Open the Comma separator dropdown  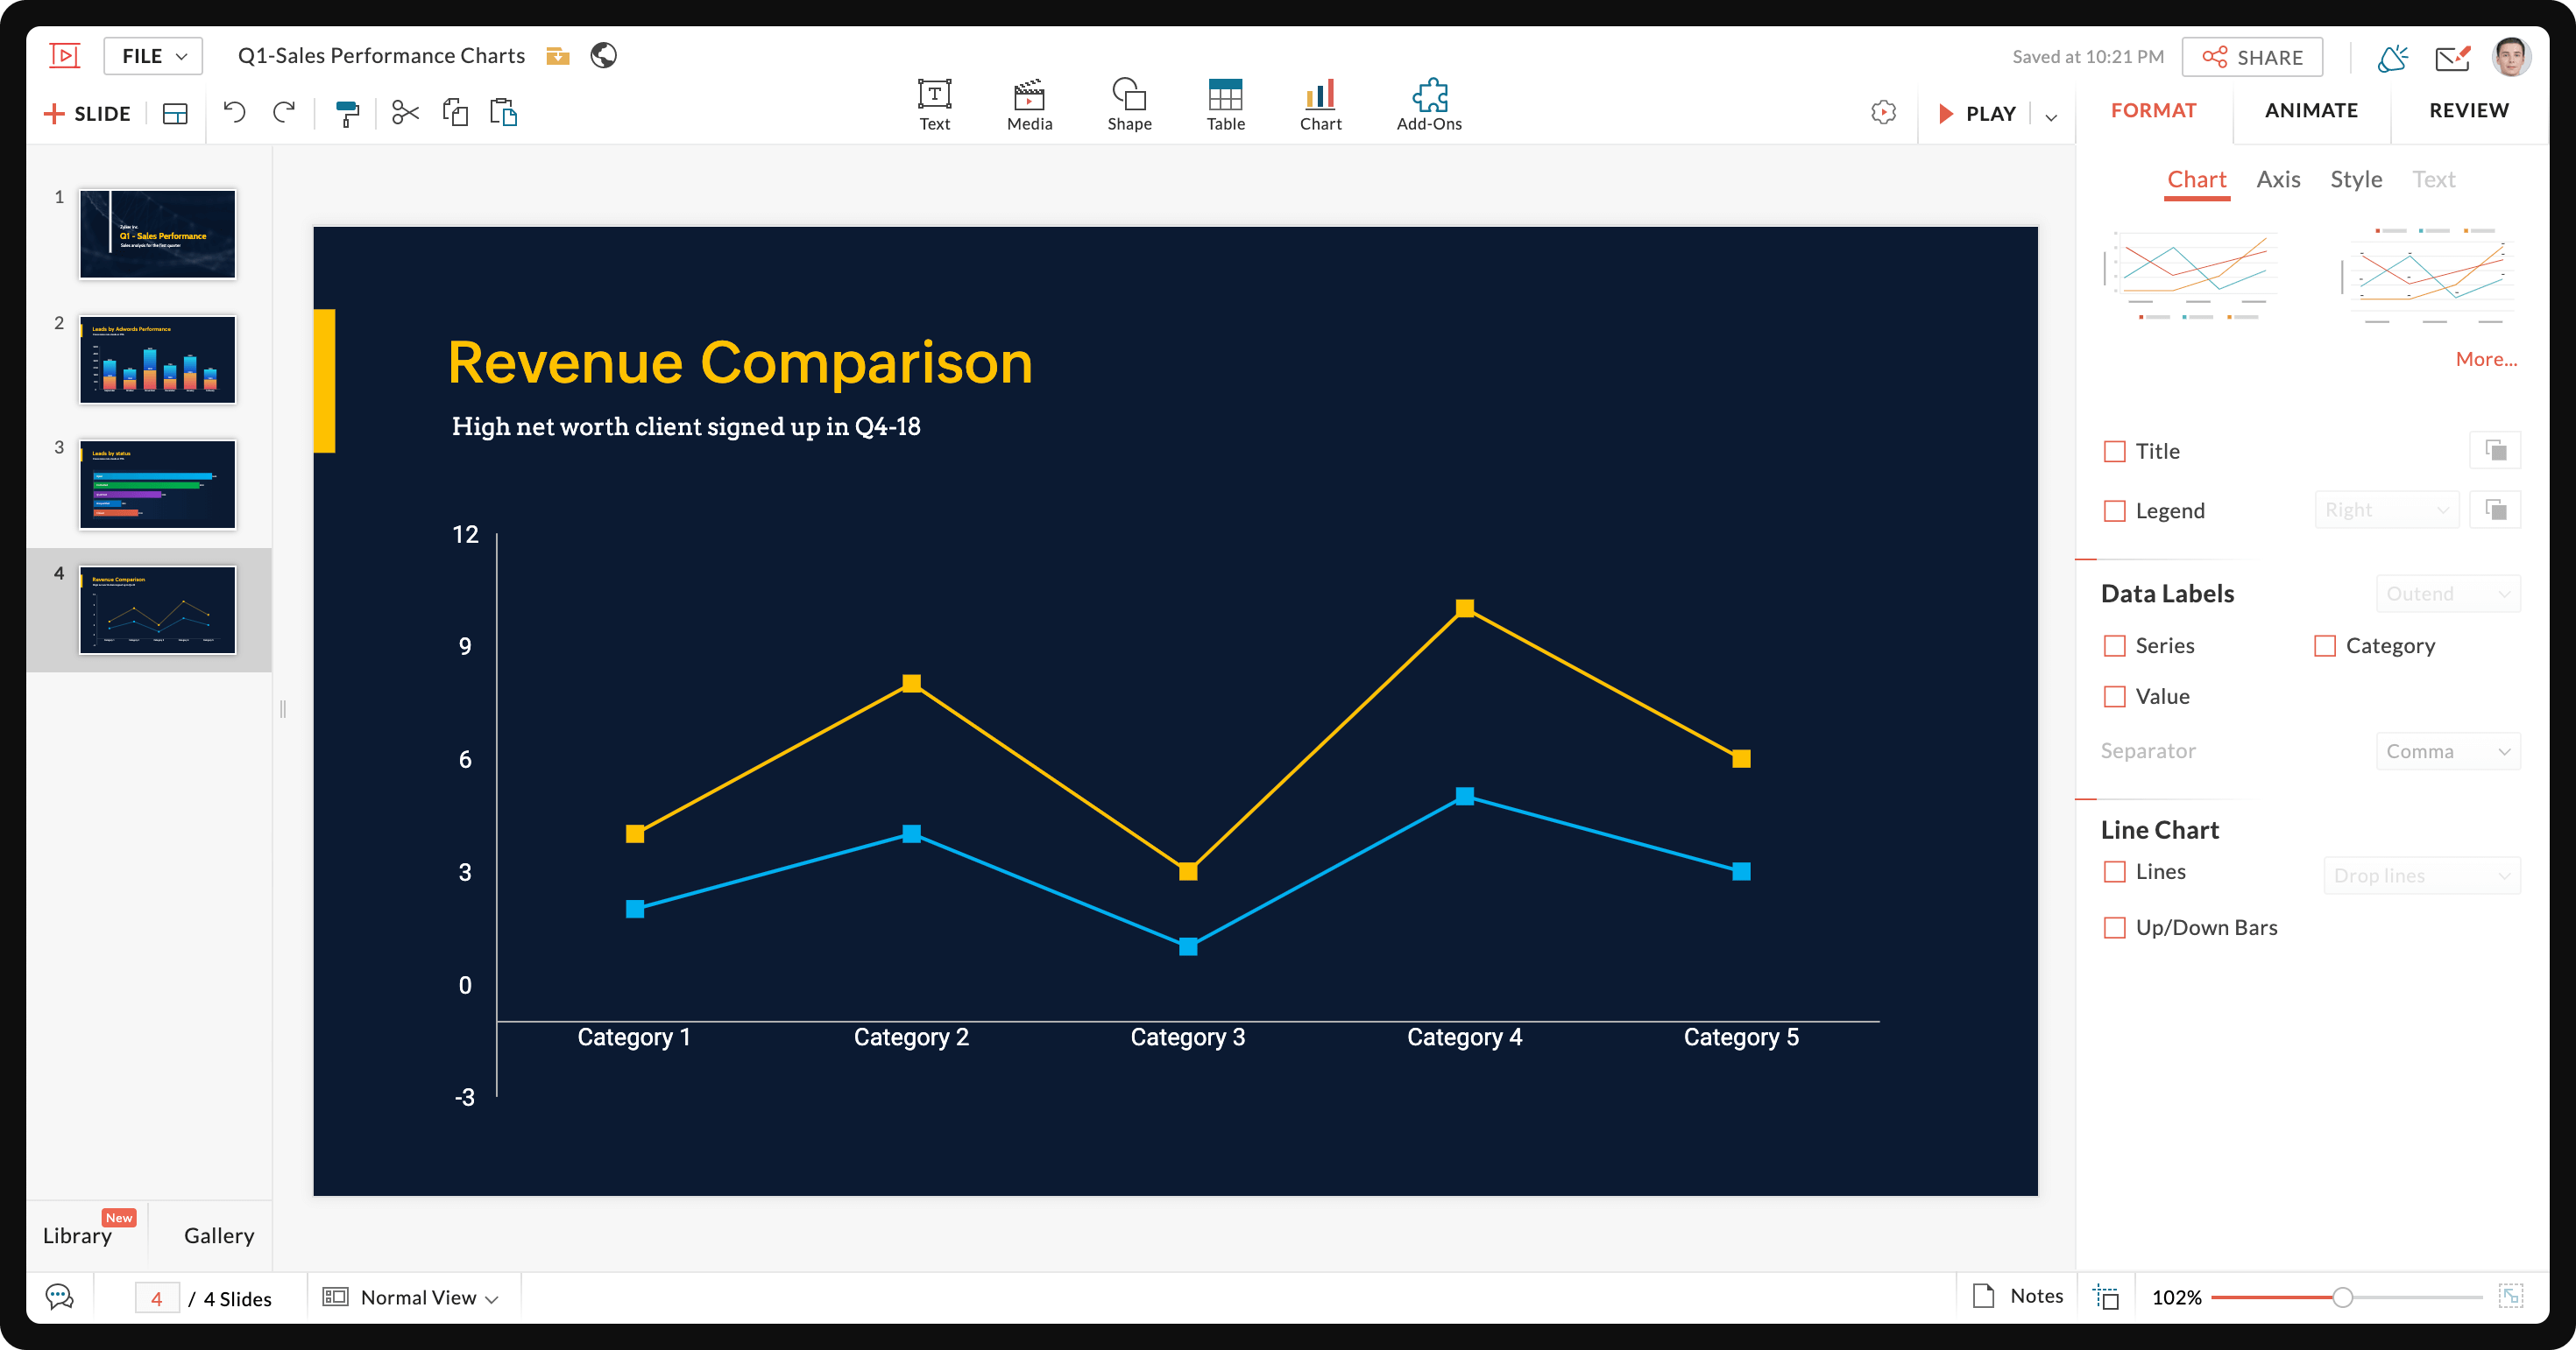2447,751
